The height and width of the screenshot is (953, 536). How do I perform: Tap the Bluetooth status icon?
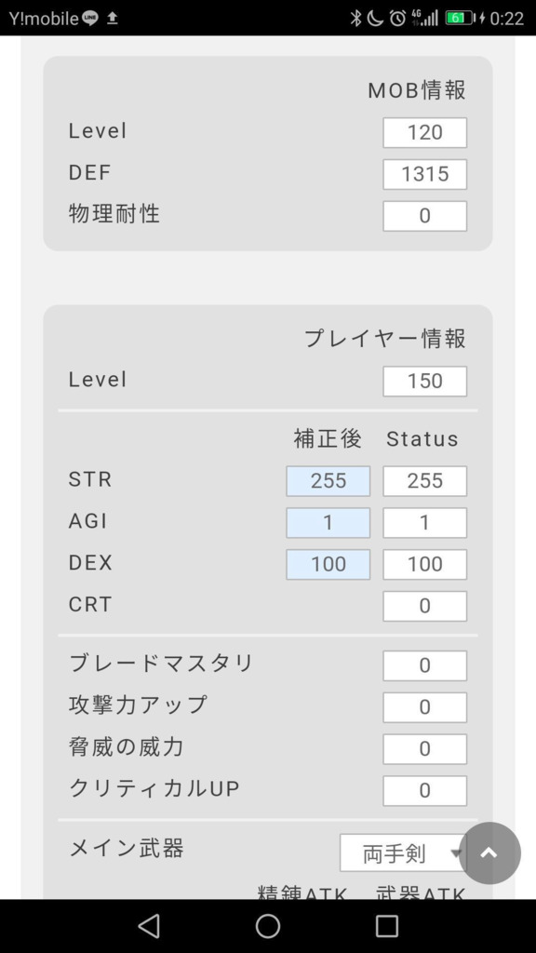(x=356, y=19)
